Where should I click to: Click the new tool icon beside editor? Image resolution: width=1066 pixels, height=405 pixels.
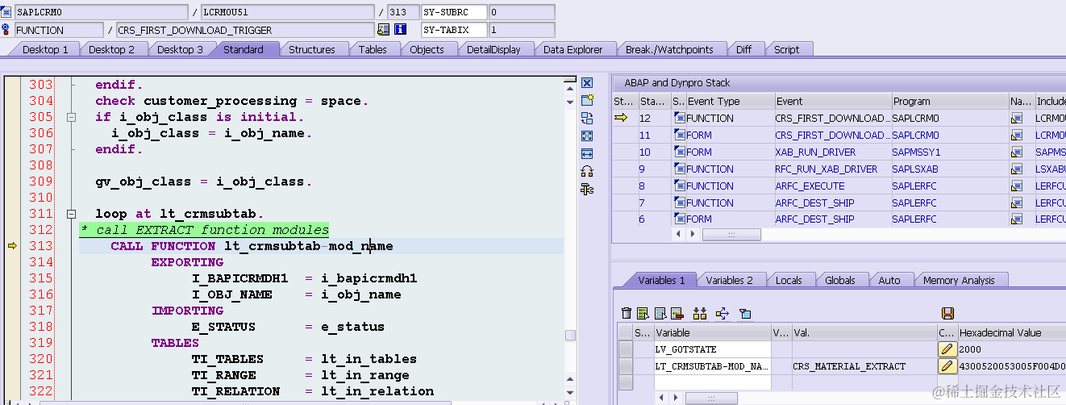click(587, 100)
